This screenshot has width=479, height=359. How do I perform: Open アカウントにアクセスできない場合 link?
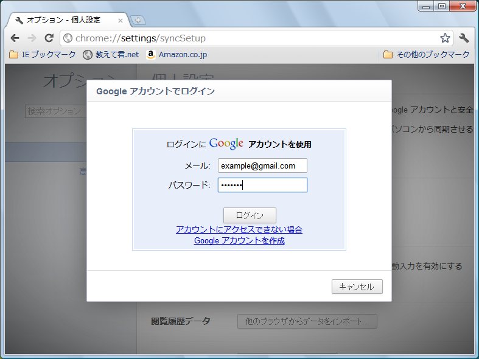[239, 229]
